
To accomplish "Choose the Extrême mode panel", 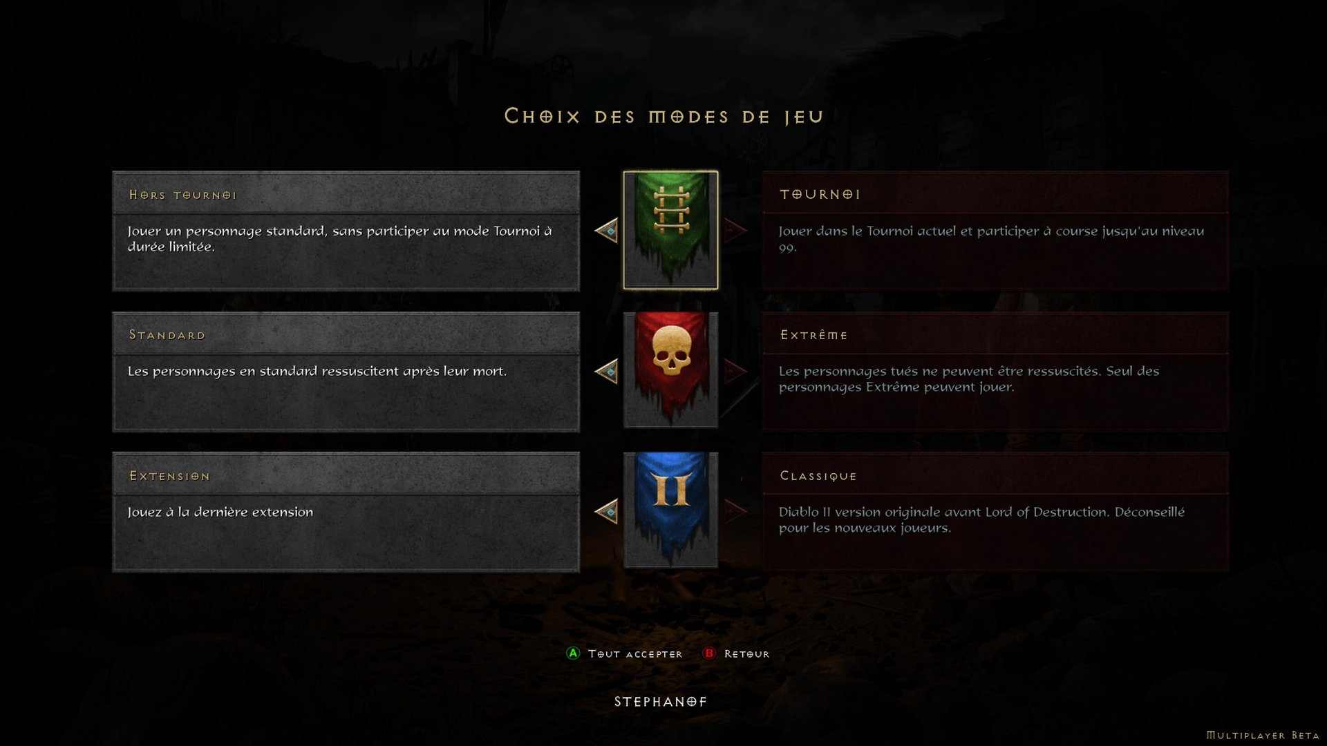I will coord(995,372).
